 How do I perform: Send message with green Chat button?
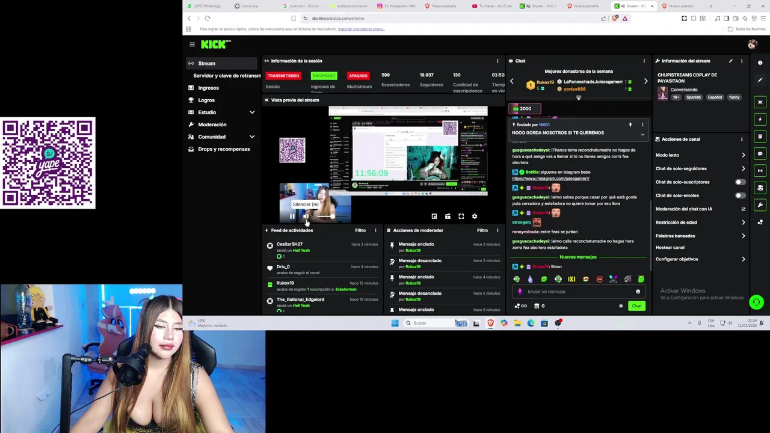point(636,306)
